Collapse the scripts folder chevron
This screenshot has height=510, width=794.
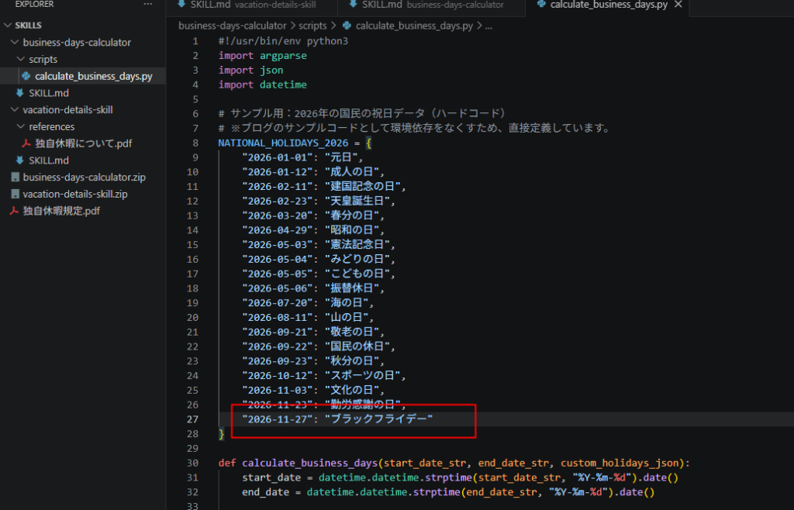(x=21, y=59)
